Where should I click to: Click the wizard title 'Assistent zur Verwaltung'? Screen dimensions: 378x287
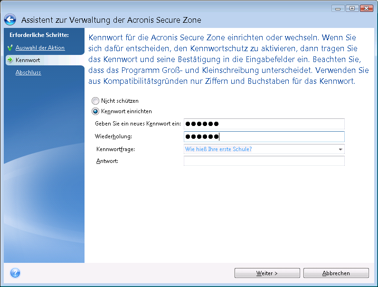tap(110, 20)
